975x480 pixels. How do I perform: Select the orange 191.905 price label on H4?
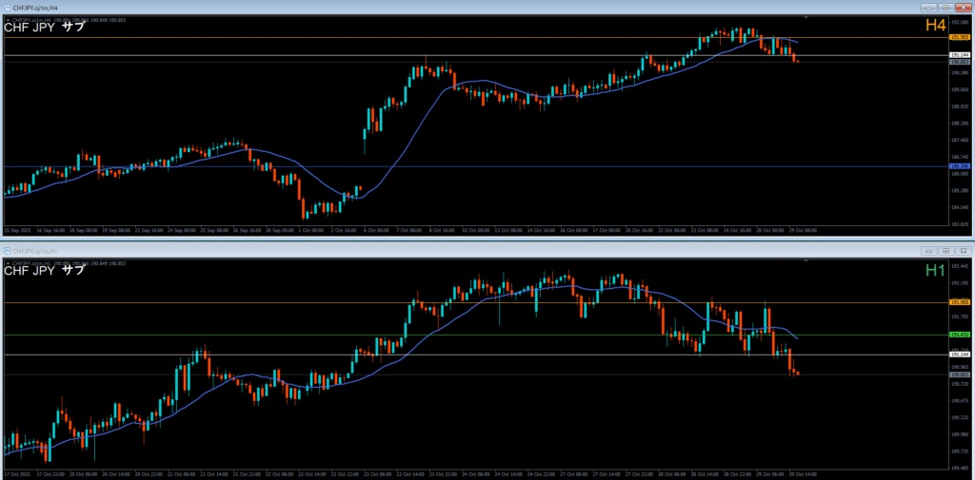[960, 37]
